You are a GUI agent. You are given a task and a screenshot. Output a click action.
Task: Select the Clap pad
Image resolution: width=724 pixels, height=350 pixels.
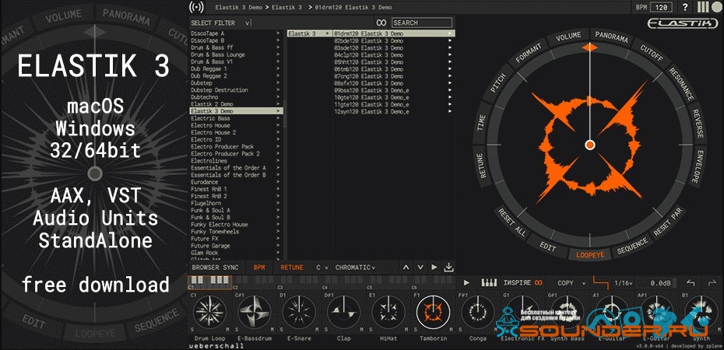[x=343, y=312]
